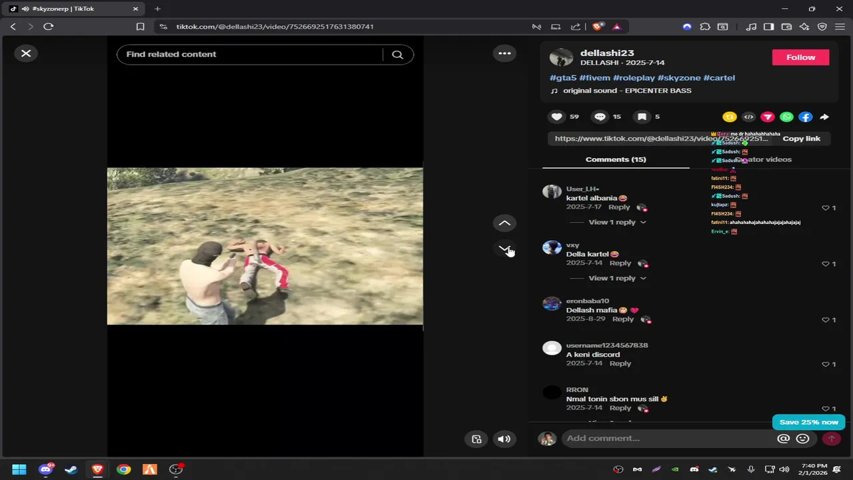Click the Save 25% now banner
853x480 pixels.
(808, 422)
